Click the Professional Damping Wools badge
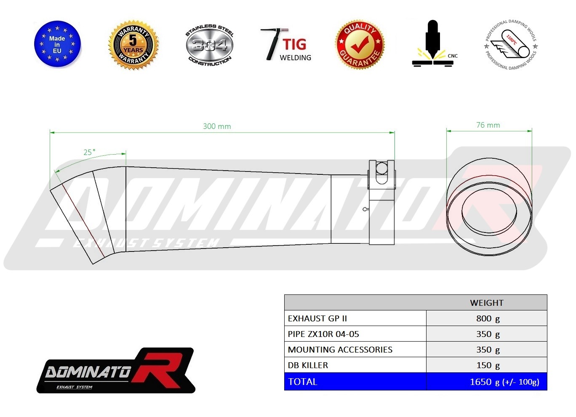This screenshot has height=417, width=576. 511,45
